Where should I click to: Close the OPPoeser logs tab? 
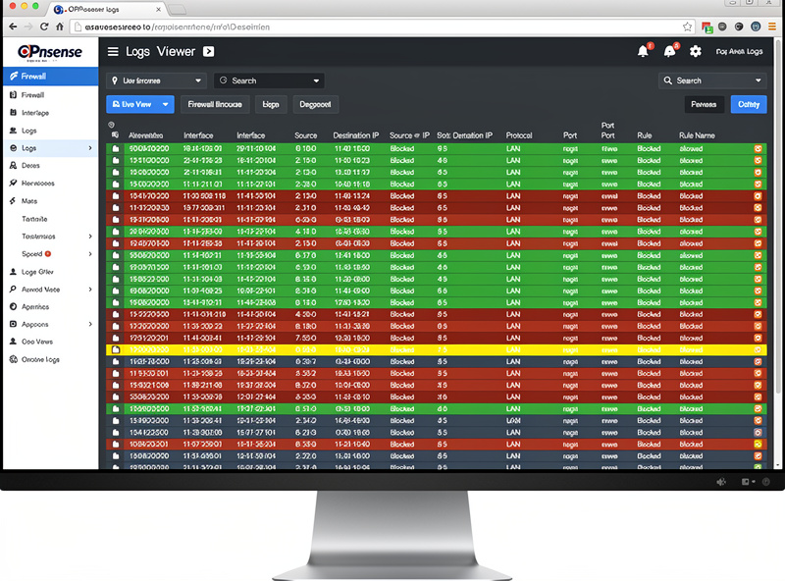[159, 9]
